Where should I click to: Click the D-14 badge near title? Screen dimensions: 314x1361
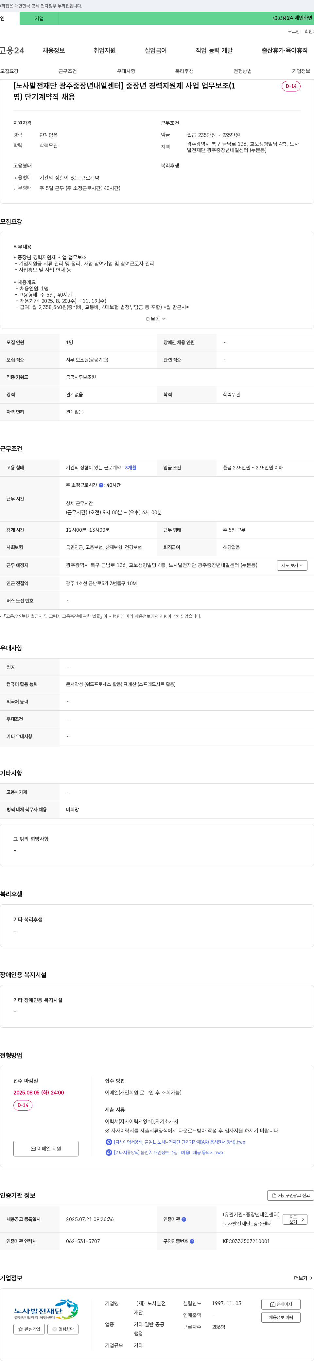click(291, 86)
